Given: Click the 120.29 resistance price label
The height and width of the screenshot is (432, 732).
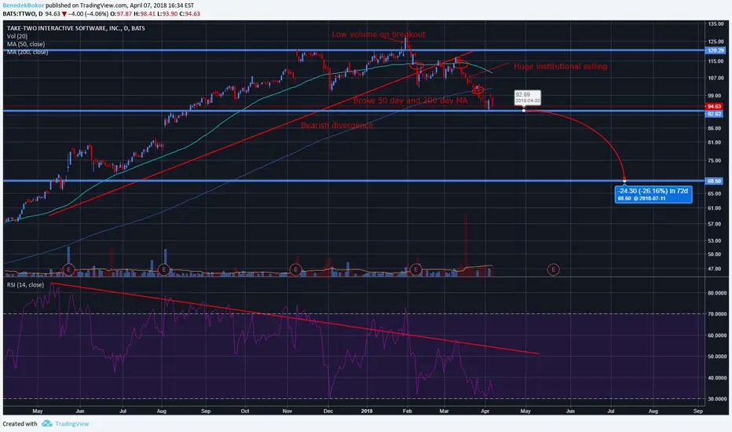Looking at the screenshot, I should coord(716,50).
